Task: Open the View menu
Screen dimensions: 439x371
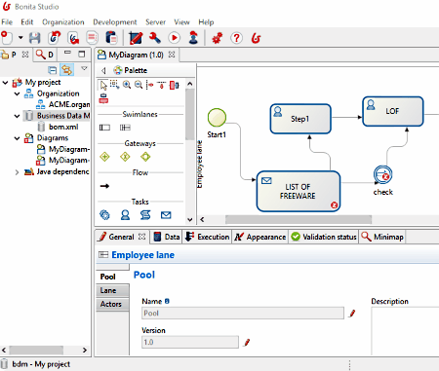Action: tap(181, 22)
